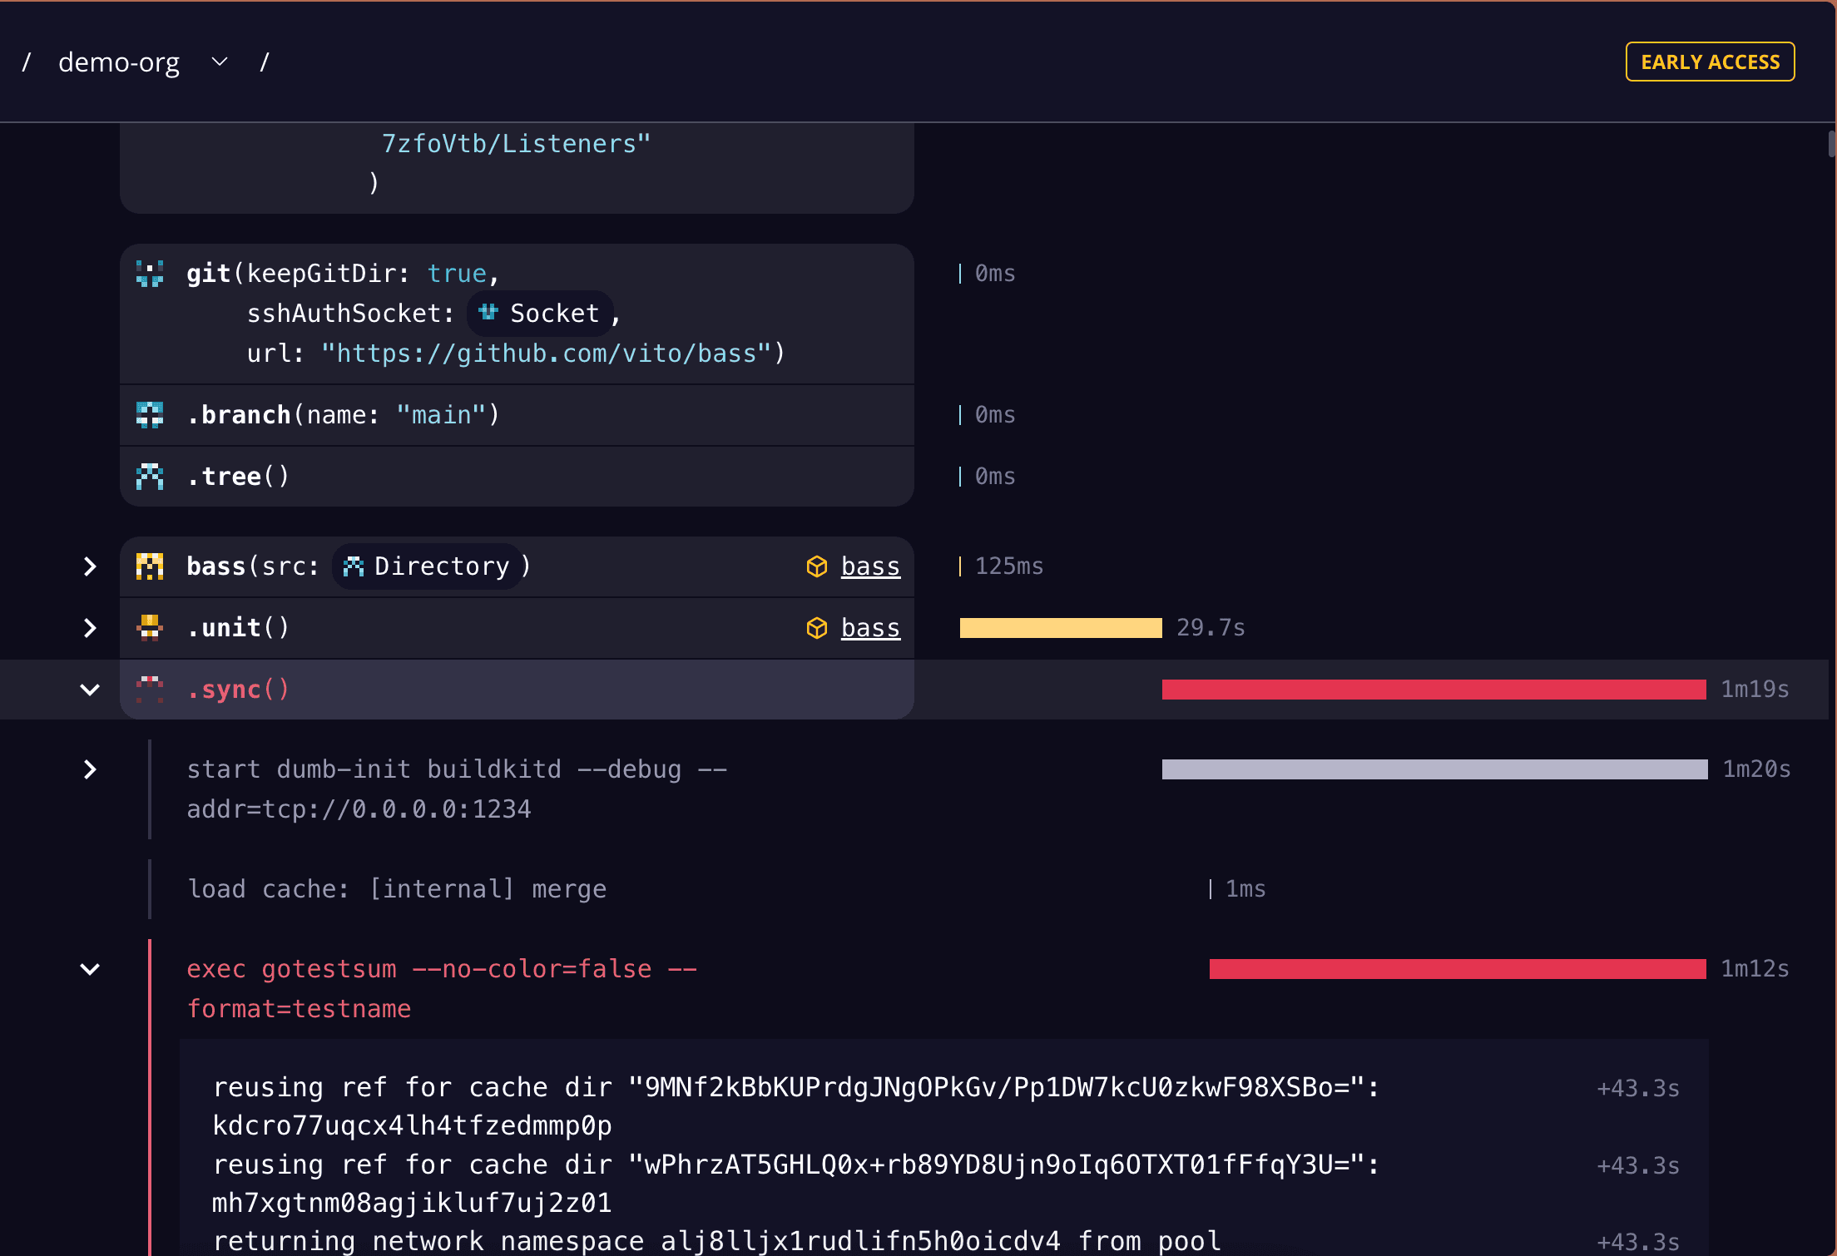Click the Directory badge icon in bass(src:)
This screenshot has width=1837, height=1256.
tap(353, 566)
